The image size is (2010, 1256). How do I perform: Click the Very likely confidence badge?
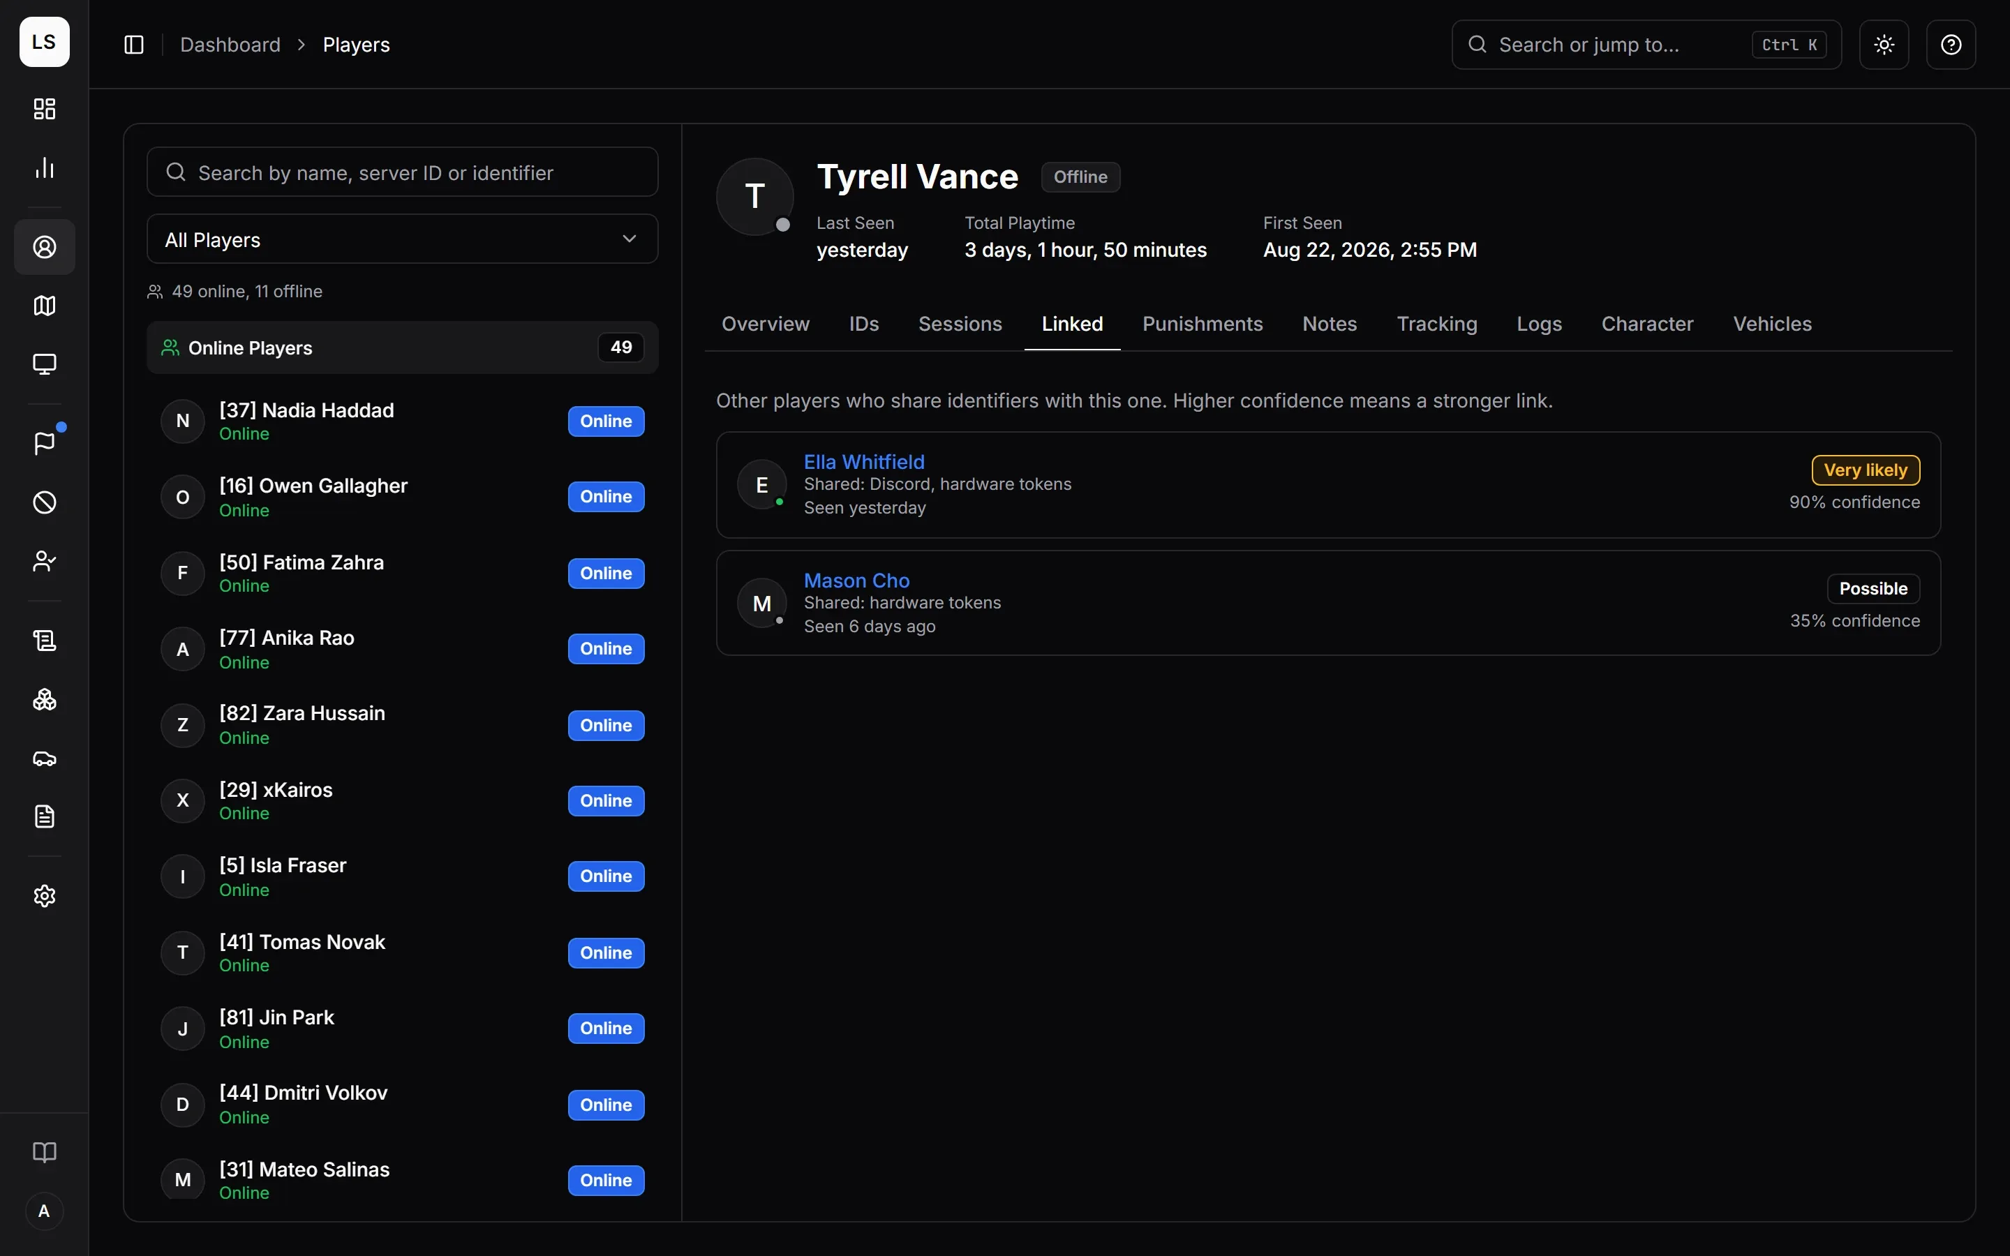pyautogui.click(x=1865, y=470)
